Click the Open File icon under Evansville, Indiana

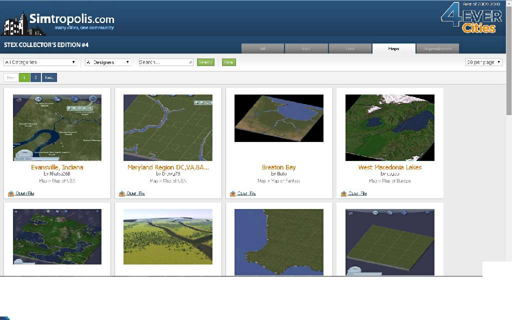(11, 193)
